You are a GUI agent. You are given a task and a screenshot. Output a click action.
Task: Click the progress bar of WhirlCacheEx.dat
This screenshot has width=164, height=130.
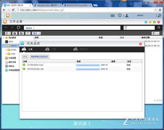click(x=88, y=69)
